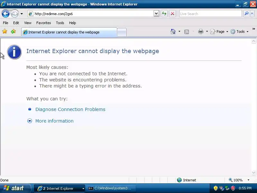
Task: Click the 8:55 PM system clock
Action: coord(245,188)
